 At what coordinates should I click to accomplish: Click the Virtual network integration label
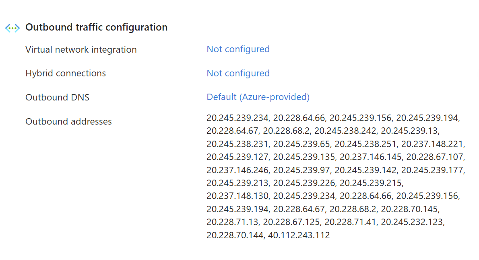(81, 50)
